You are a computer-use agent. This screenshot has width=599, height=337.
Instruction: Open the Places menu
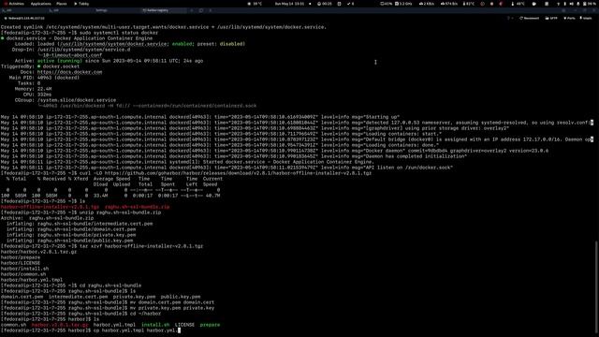click(62, 4)
